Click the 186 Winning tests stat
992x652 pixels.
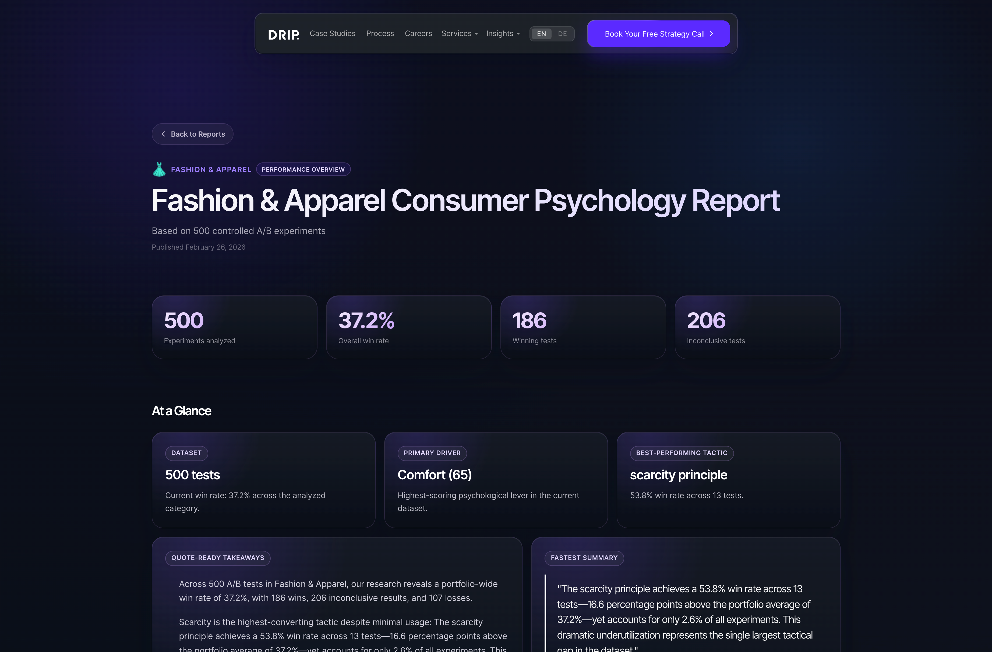pos(583,327)
